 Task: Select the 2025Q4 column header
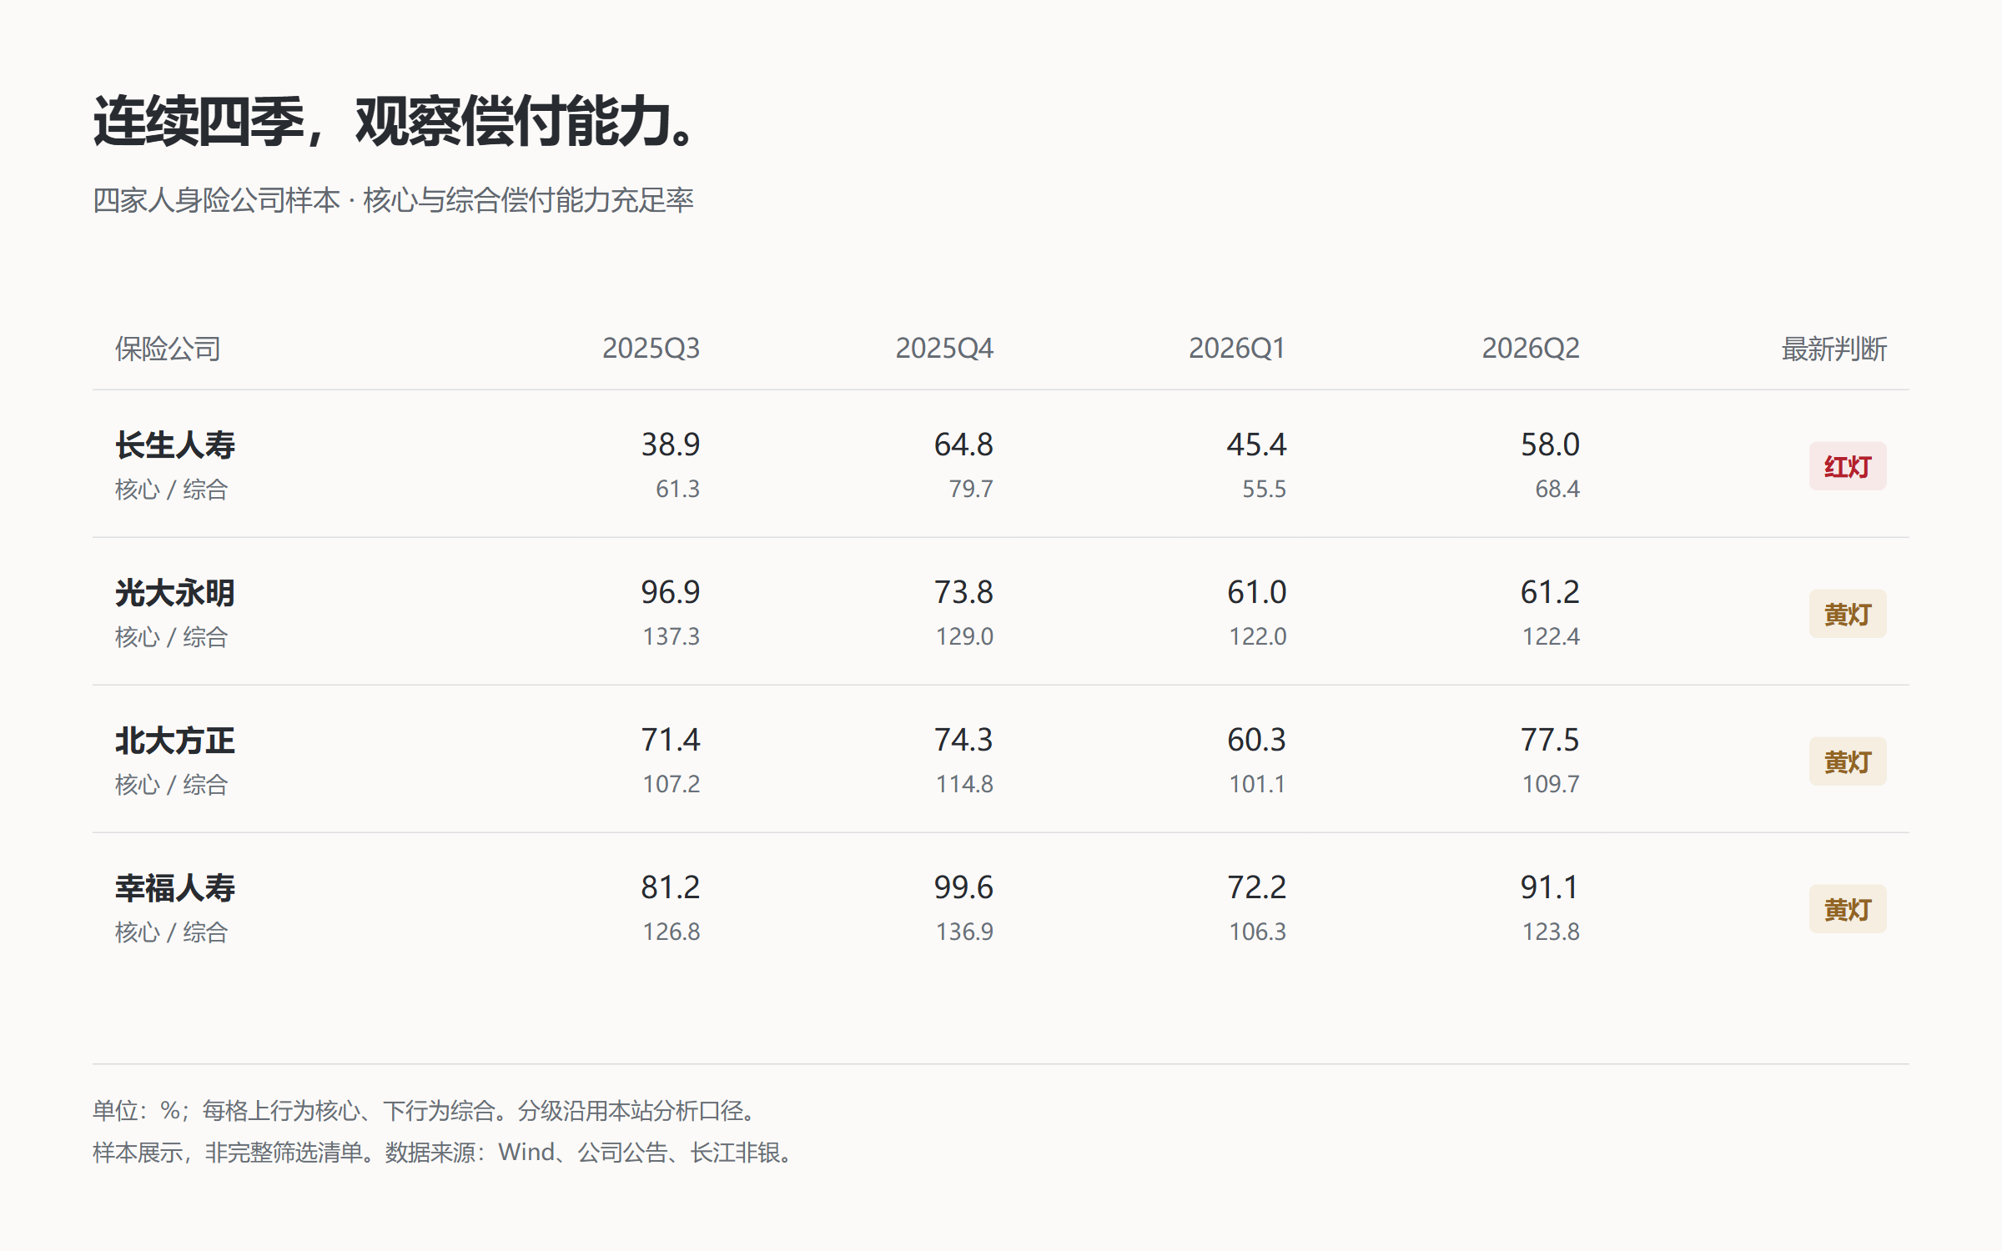pos(944,349)
